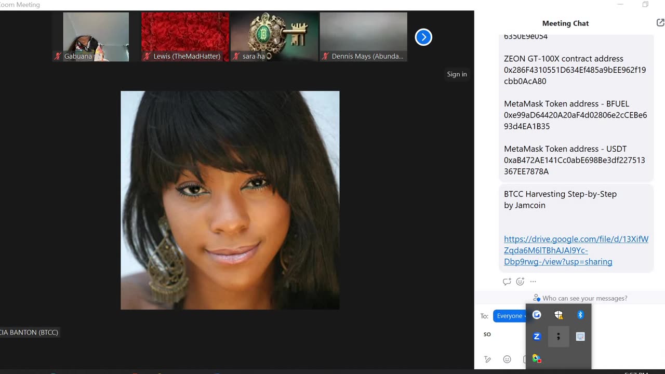Click the ZEON GT-100X contract address text

575,70
